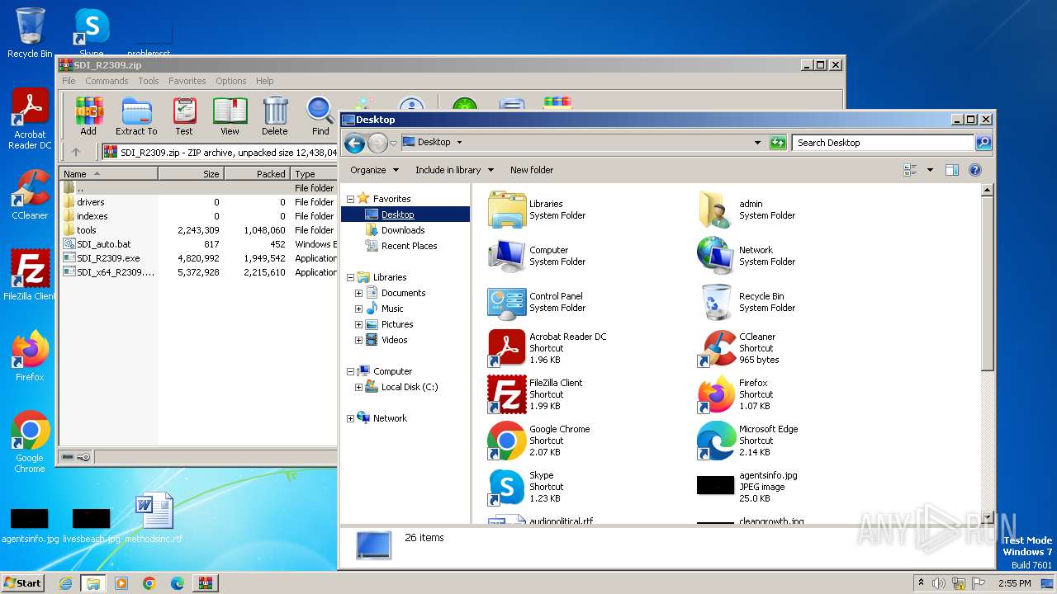Sort WinRAR list by Name column
The image size is (1057, 594).
[109, 174]
